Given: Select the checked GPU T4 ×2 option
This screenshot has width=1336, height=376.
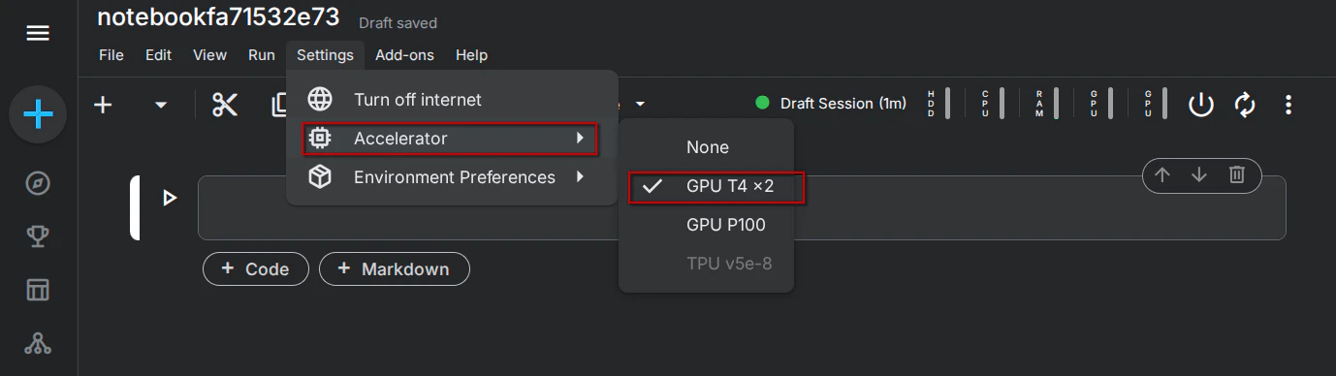Looking at the screenshot, I should (706, 186).
